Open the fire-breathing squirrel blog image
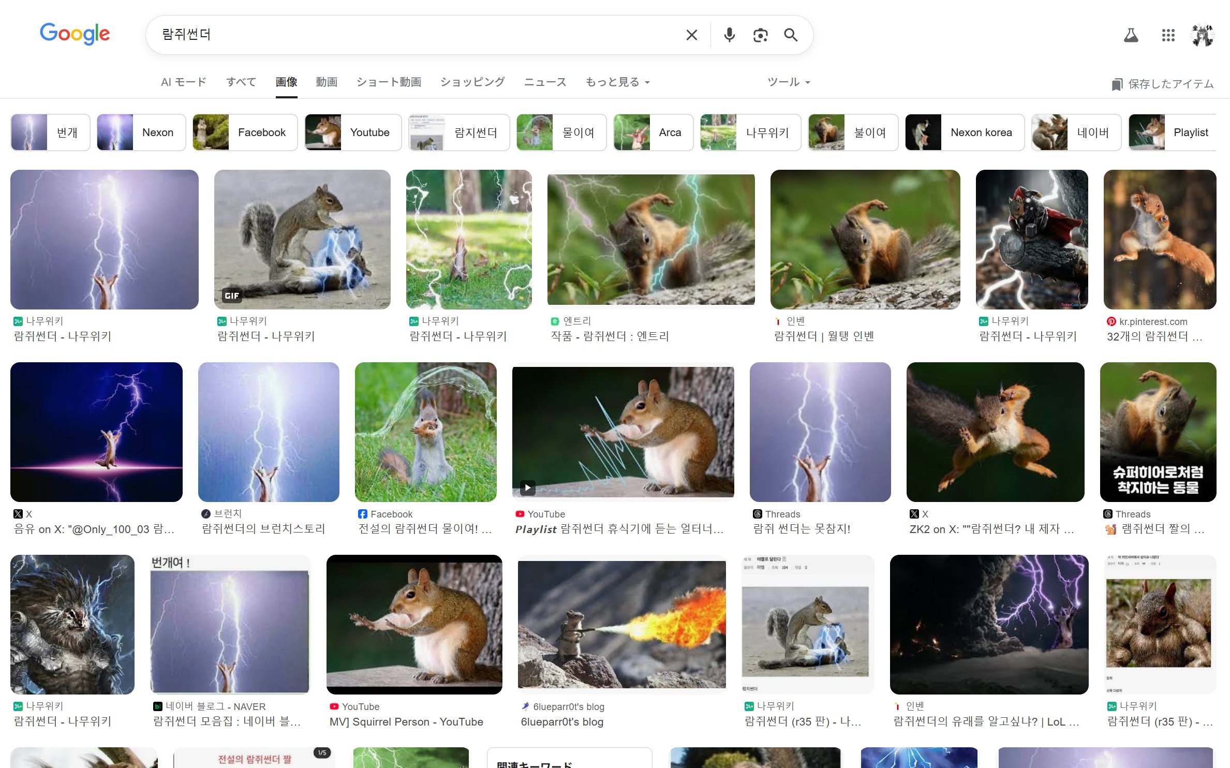The width and height of the screenshot is (1230, 768). (621, 624)
